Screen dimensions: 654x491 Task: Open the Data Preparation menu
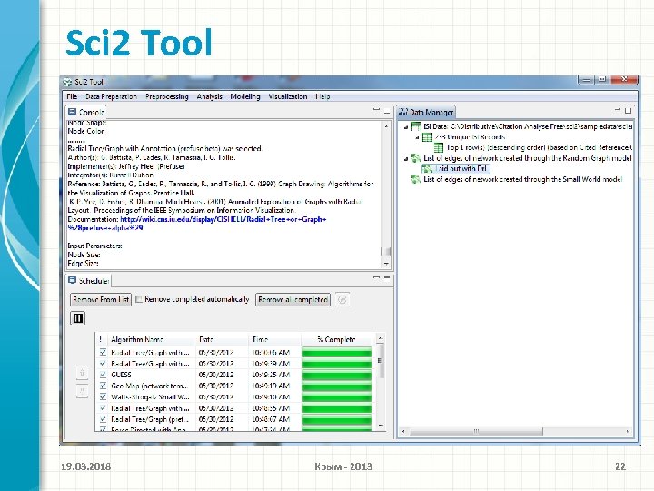[111, 96]
